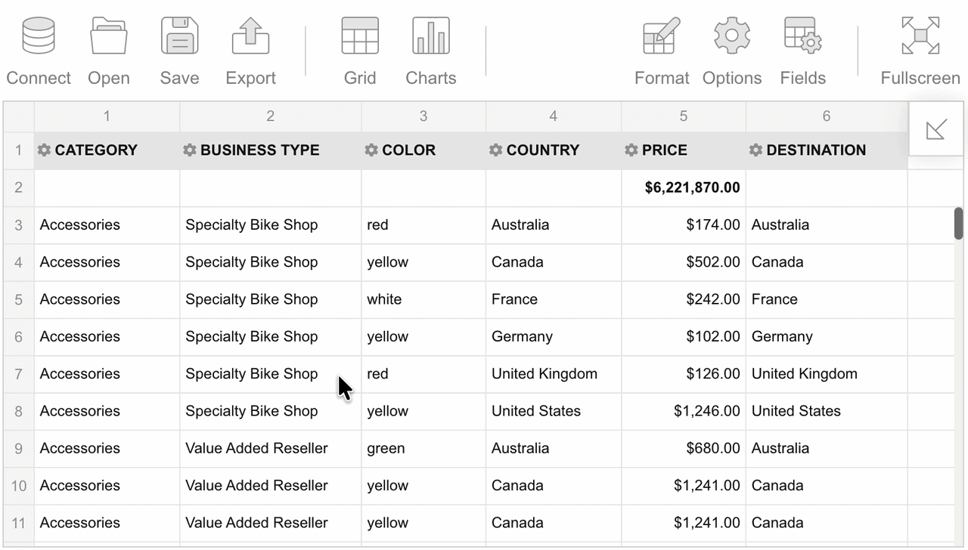Click the $126.00 price cell
The width and height of the screenshot is (968, 550).
684,374
